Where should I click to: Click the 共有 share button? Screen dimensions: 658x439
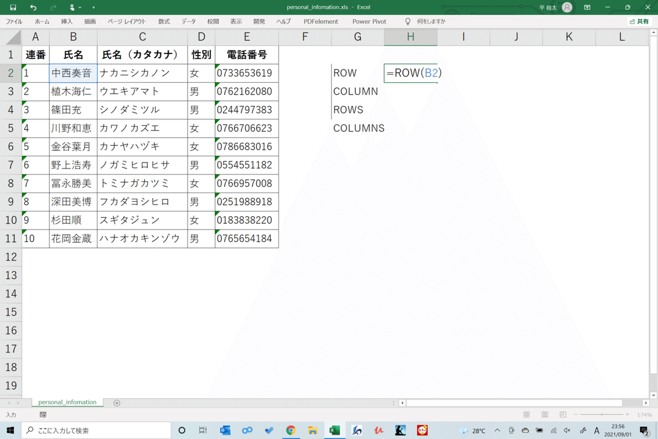[639, 21]
